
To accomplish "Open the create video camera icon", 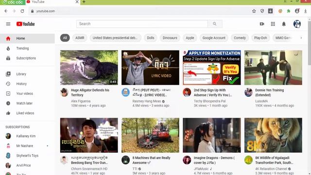I will 262,24.
